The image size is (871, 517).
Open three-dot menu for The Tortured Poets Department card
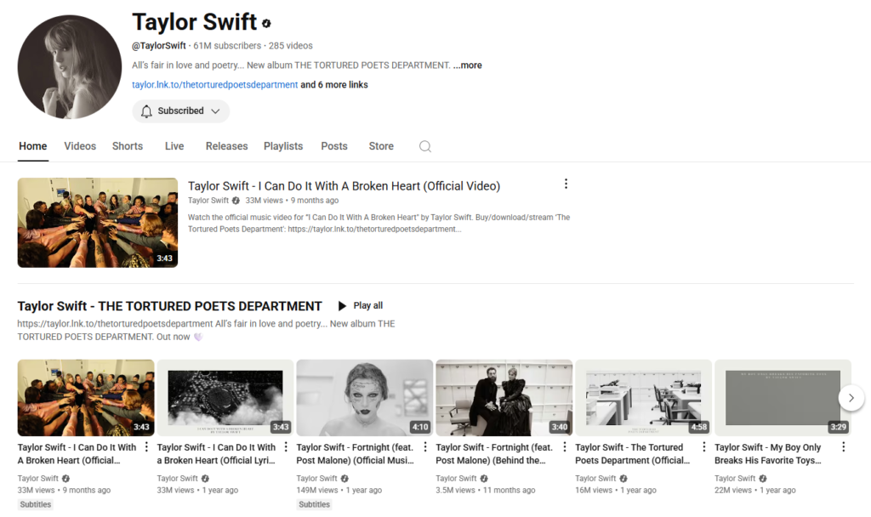(x=703, y=447)
